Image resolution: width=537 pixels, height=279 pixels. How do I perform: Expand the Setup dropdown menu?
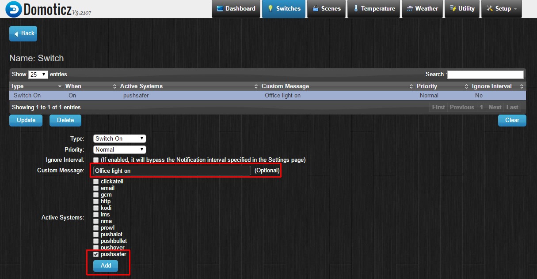501,9
